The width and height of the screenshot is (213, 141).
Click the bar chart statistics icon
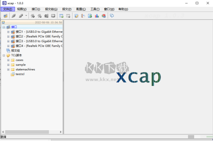(x=97, y=16)
